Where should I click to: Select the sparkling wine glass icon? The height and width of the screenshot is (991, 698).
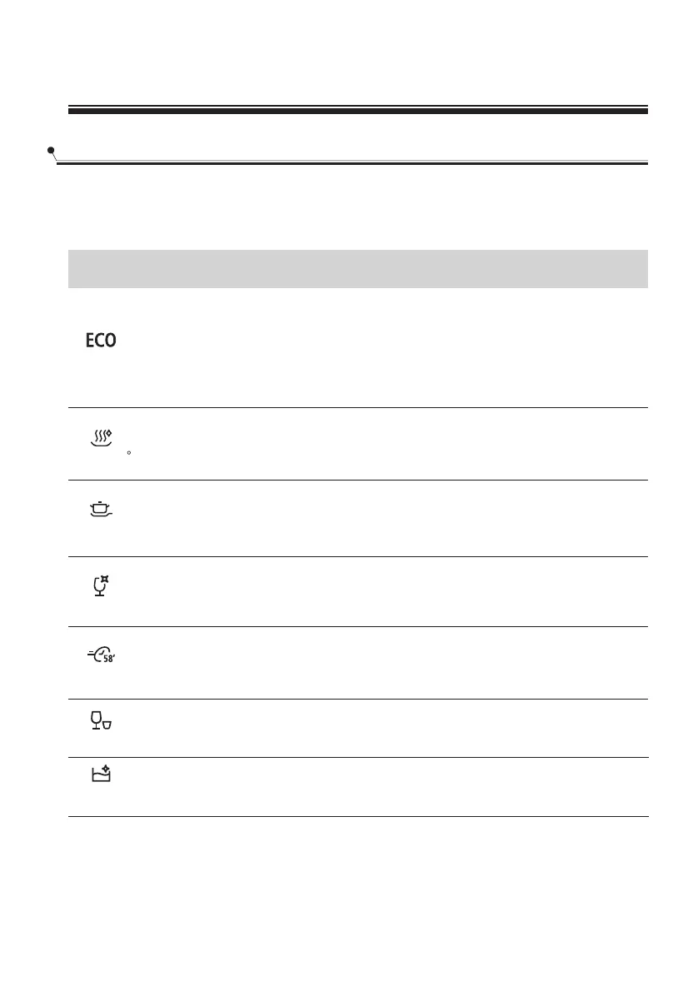coord(101,586)
